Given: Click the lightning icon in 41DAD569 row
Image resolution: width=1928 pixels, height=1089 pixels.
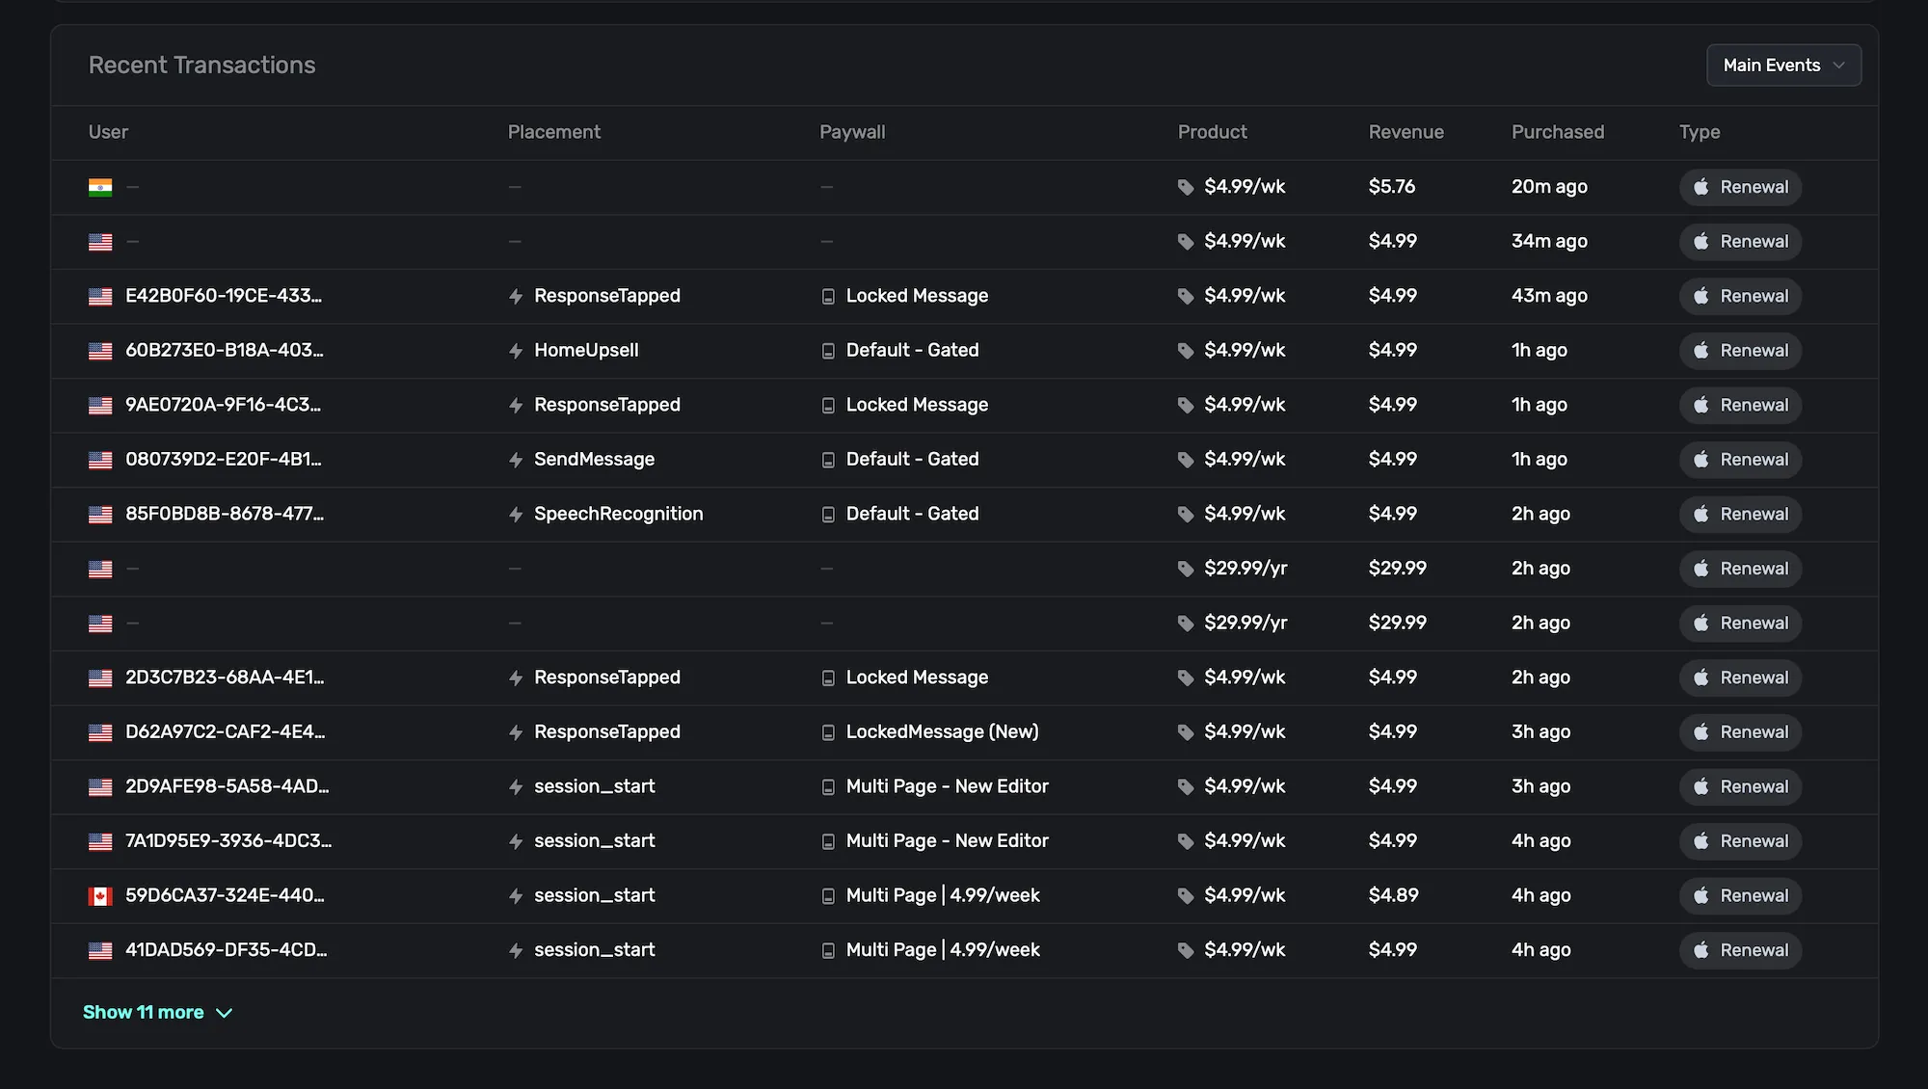Looking at the screenshot, I should (516, 950).
